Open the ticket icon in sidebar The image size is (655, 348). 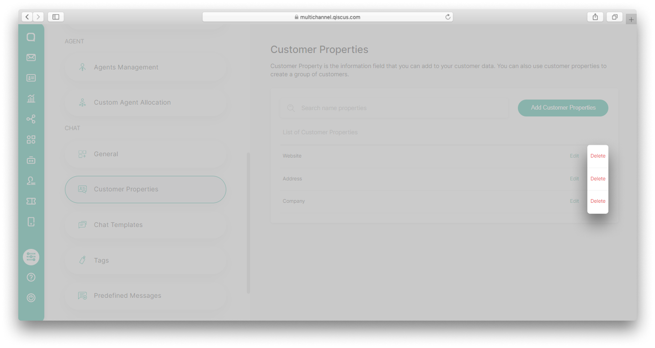[x=31, y=201]
